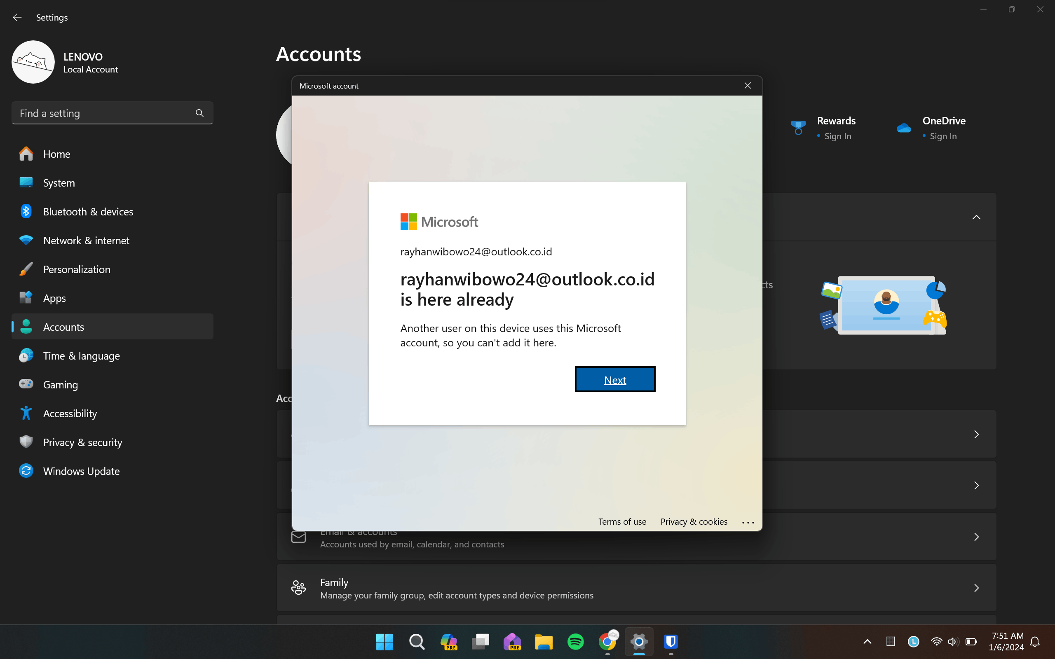The width and height of the screenshot is (1055, 659).
Task: Navigate to Home settings section
Action: [57, 153]
